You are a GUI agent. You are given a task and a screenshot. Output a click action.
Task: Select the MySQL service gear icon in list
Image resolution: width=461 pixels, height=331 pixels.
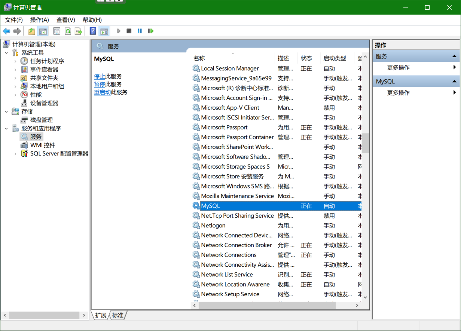coord(196,206)
